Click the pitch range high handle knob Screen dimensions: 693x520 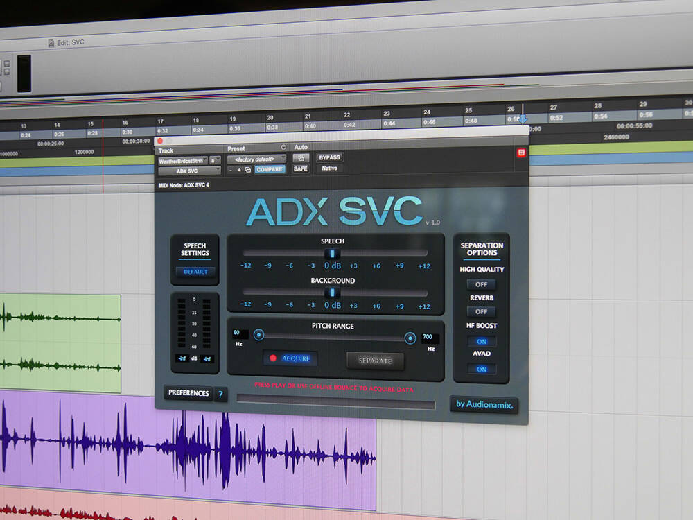[x=410, y=338]
